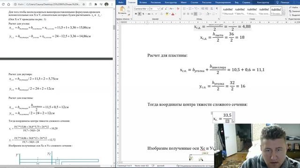This screenshot has width=300, height=168.
Task: Toggle strikethrough formatting
Action: pos(149,14)
